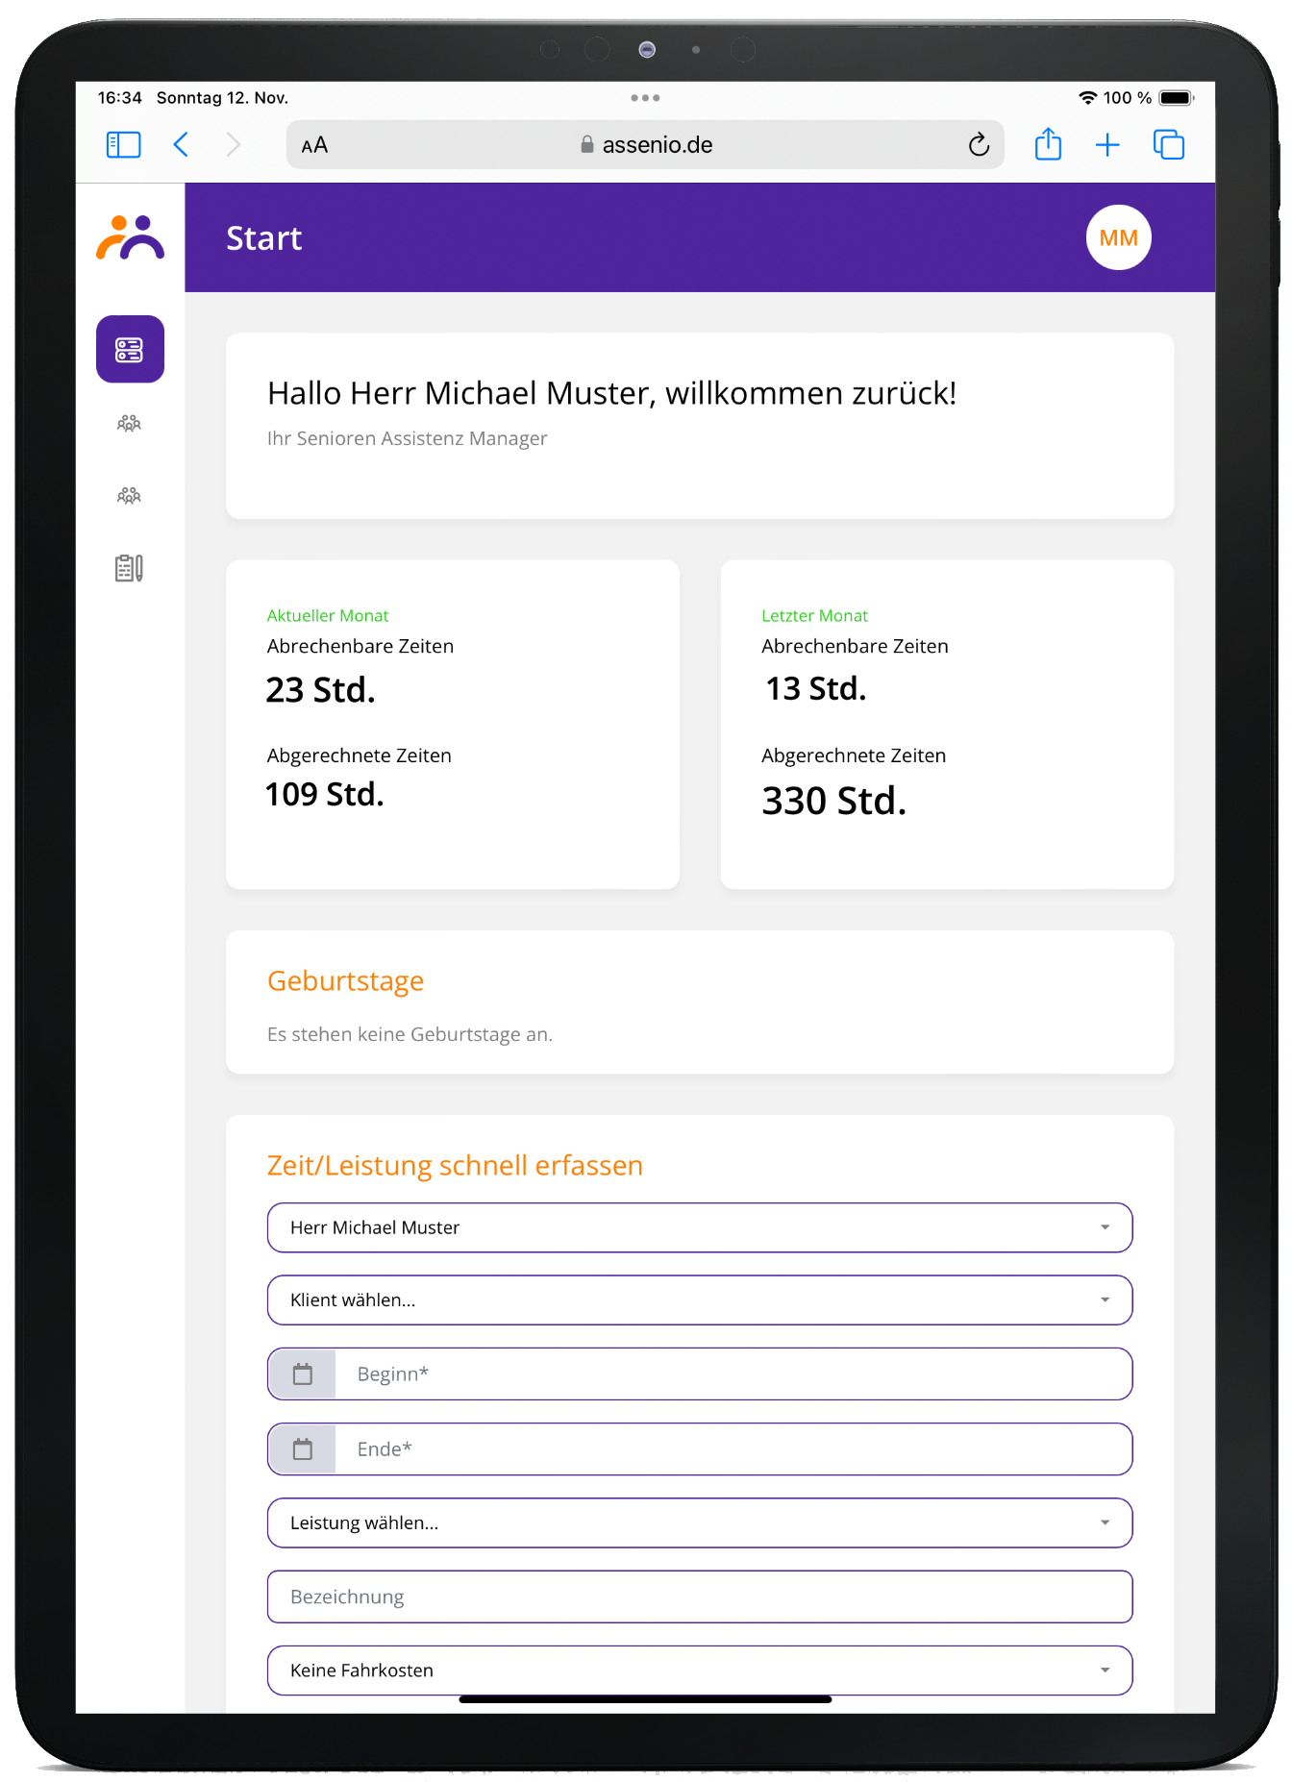
Task: Open the first people group sidebar icon
Action: [129, 423]
